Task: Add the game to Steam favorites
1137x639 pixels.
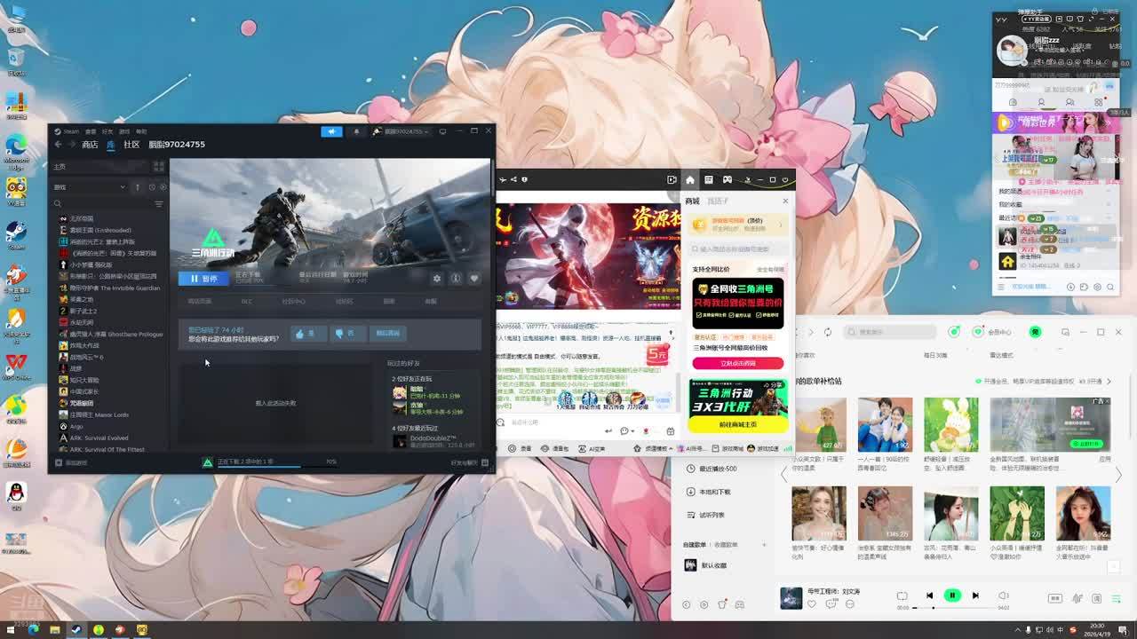Action: [x=474, y=279]
